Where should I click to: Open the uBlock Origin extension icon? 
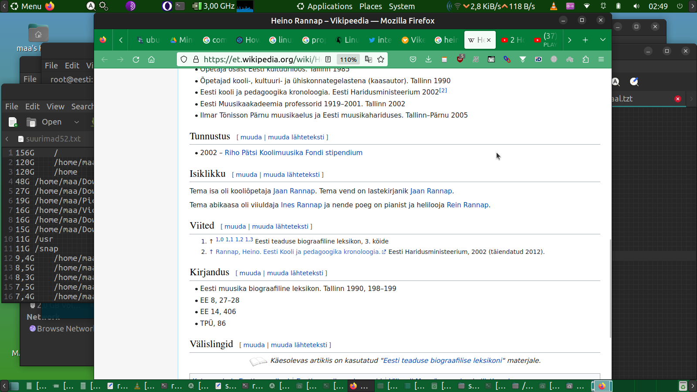click(x=460, y=59)
